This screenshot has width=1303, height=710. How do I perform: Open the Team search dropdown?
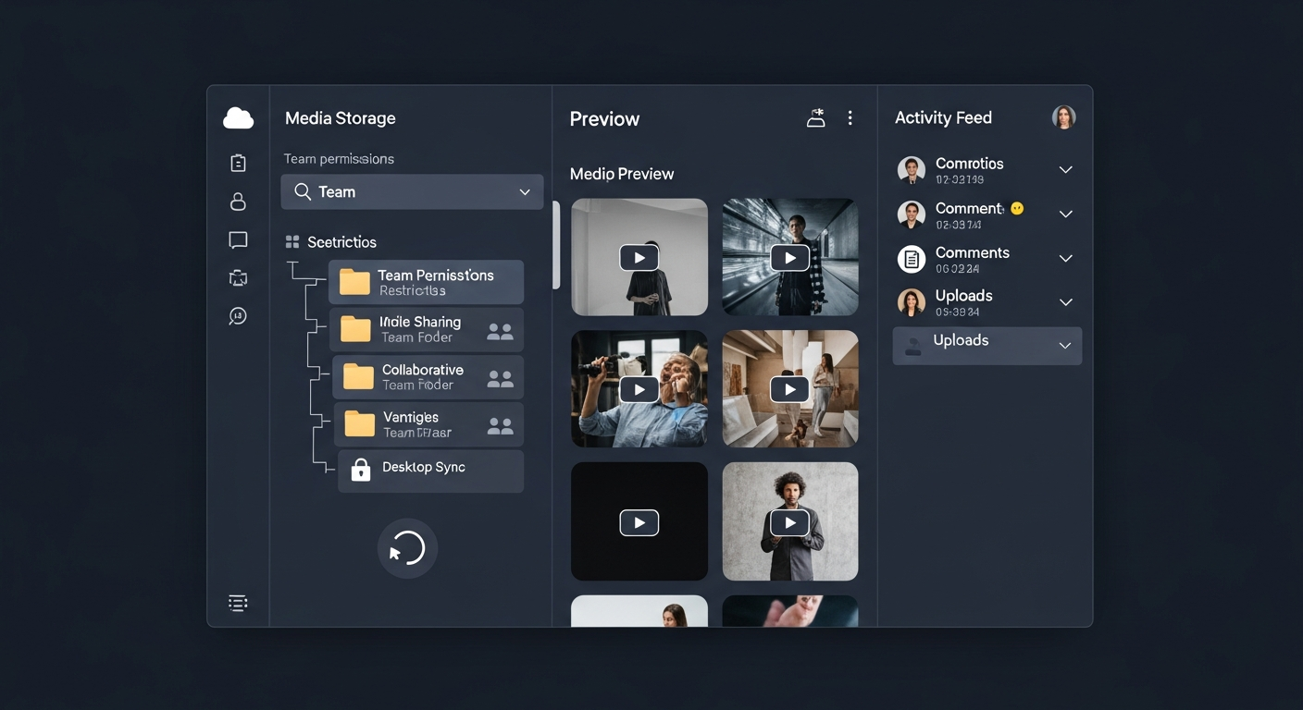524,192
